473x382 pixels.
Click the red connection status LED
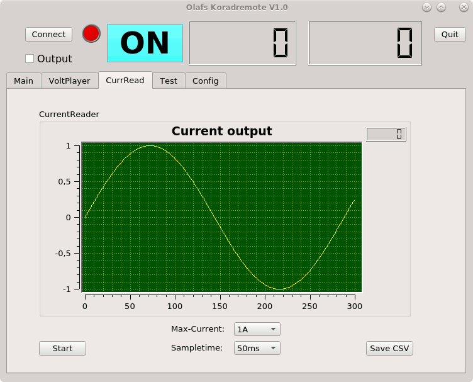(x=91, y=33)
